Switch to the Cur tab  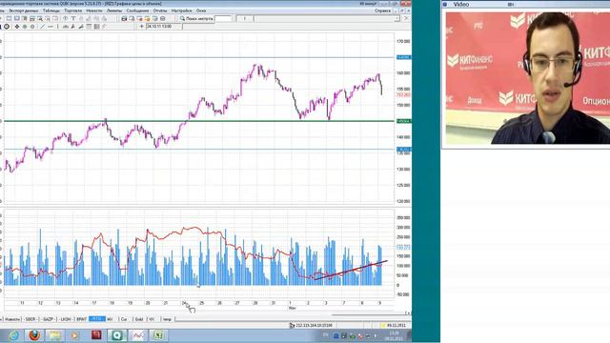124,319
